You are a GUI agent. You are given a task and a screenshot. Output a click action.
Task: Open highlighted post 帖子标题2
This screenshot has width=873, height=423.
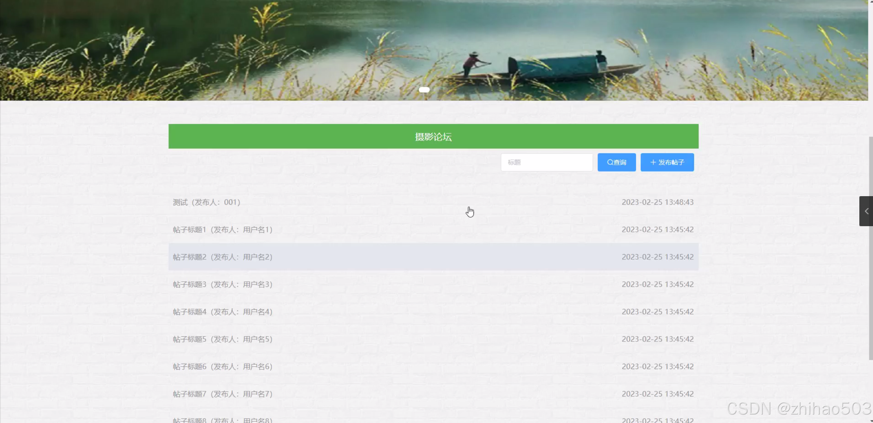coord(223,257)
